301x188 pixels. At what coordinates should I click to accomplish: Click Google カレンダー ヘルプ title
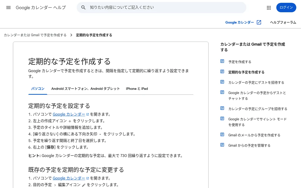pyautogui.click(x=41, y=8)
